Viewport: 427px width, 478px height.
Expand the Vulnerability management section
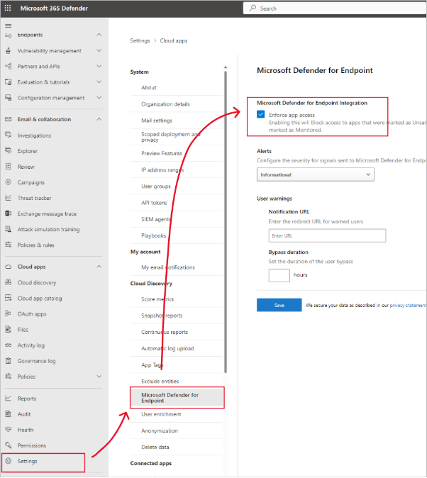(99, 51)
